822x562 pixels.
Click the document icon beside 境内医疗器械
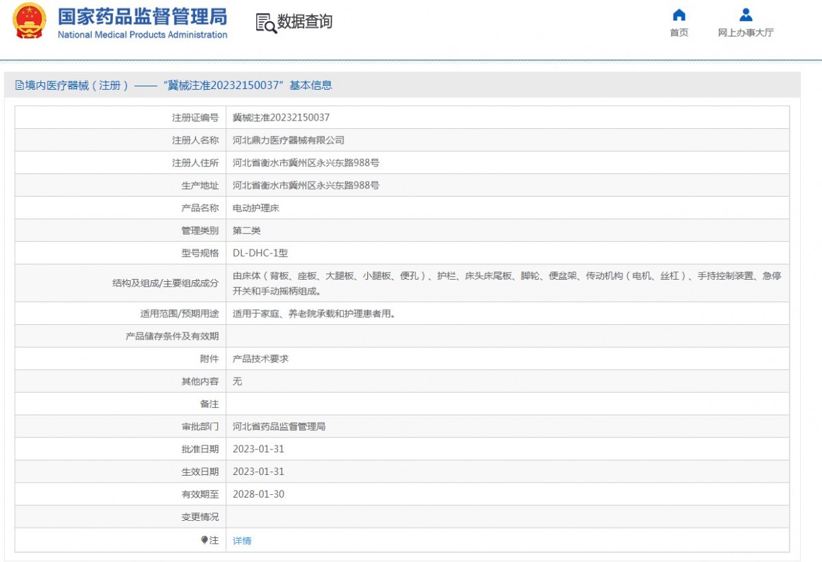click(x=19, y=85)
